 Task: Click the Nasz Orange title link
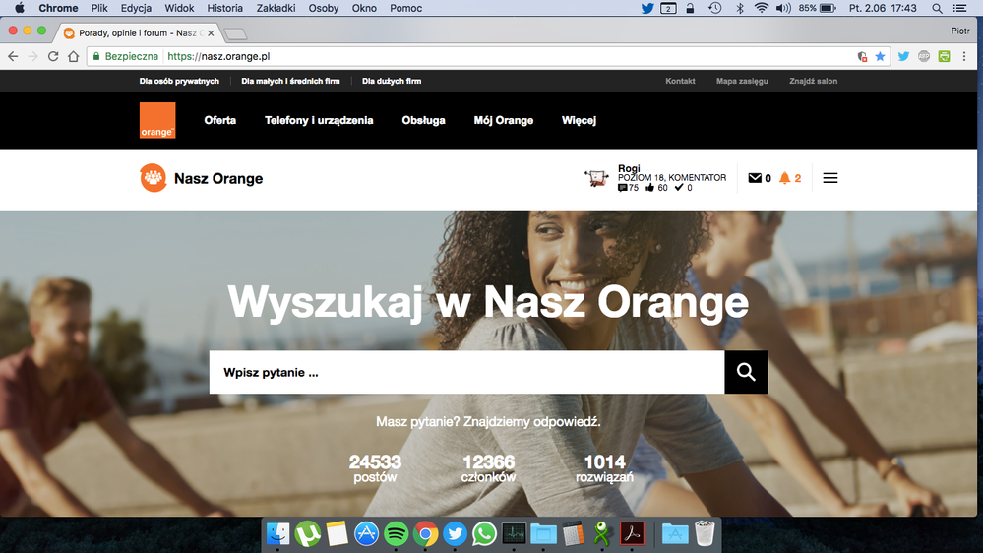(218, 179)
